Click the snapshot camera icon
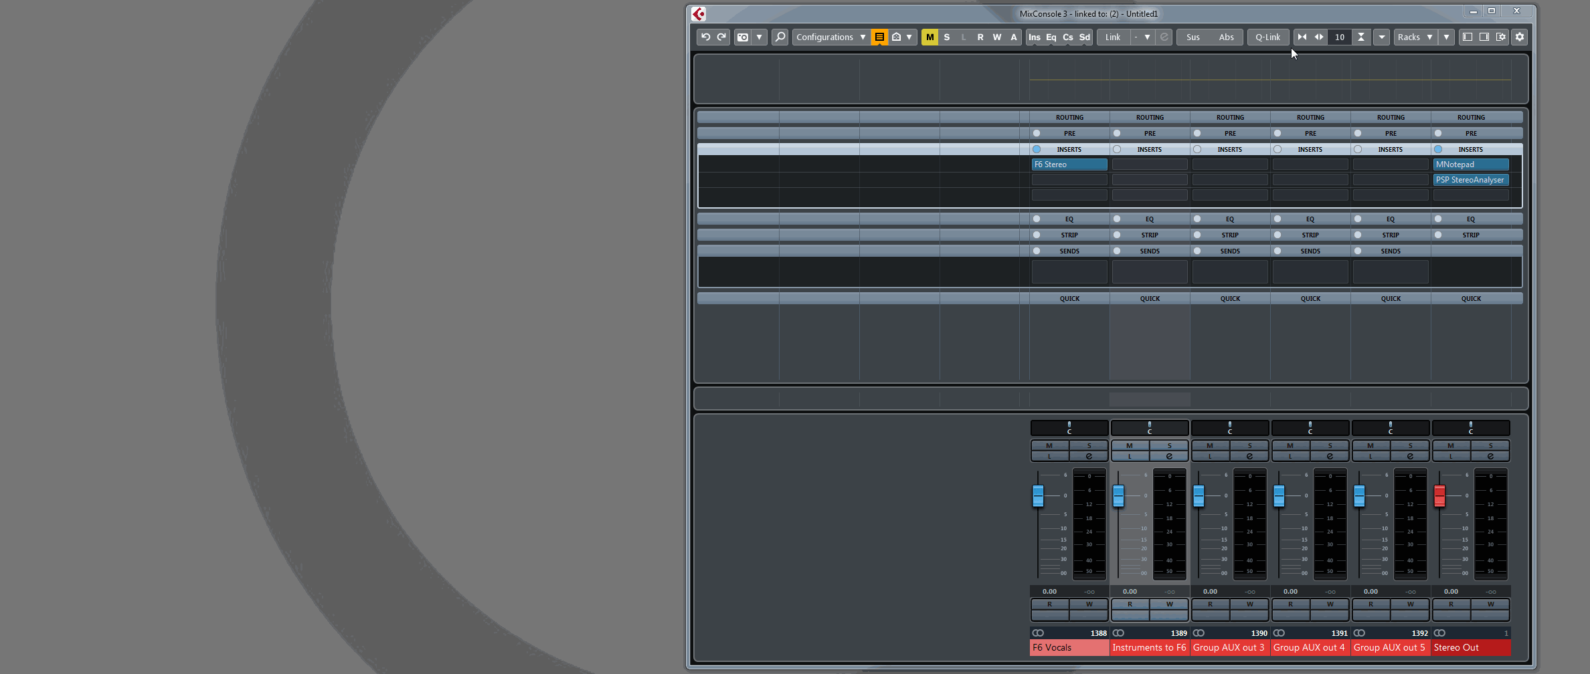This screenshot has height=674, width=1590. tap(744, 37)
